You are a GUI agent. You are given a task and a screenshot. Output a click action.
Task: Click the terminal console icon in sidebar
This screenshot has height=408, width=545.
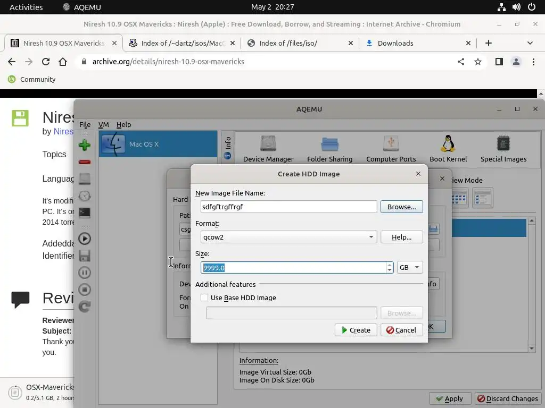pos(85,212)
